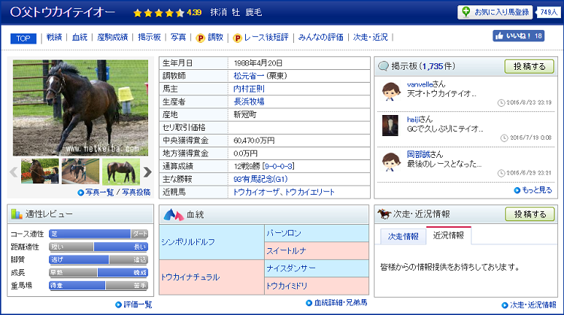Open the 戦績 race record tab
564x315 pixels.
pos(54,37)
